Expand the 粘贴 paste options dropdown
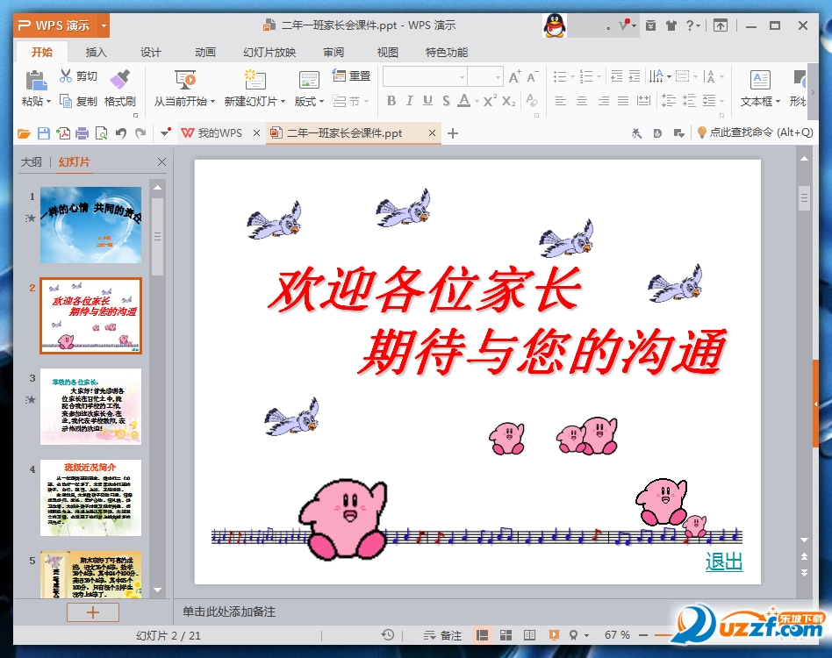The width and height of the screenshot is (832, 658). [x=49, y=101]
